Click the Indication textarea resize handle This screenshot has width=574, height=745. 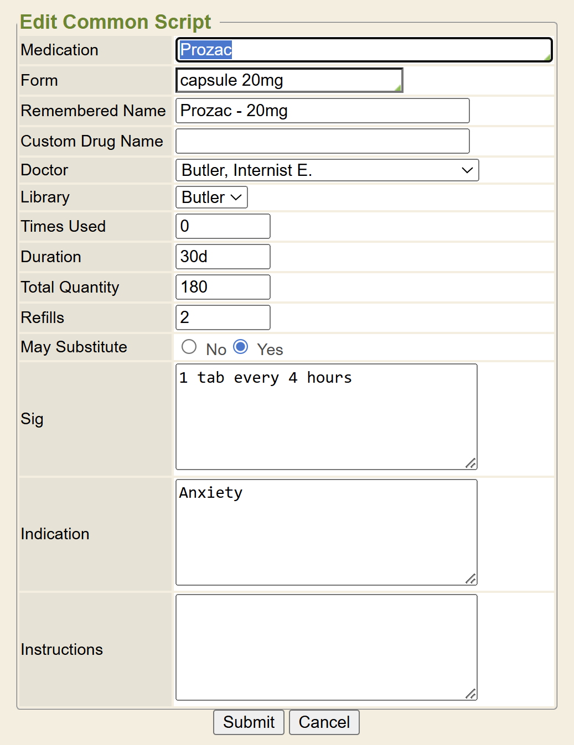471,579
